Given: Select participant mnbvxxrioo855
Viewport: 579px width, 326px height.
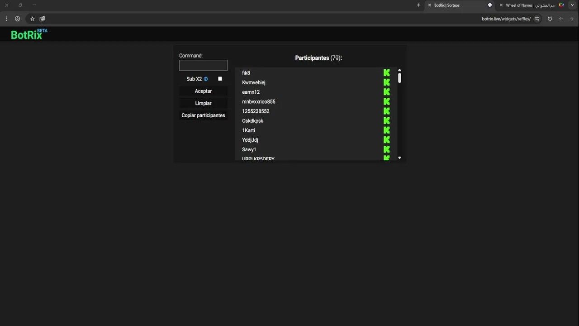Looking at the screenshot, I should (259, 101).
